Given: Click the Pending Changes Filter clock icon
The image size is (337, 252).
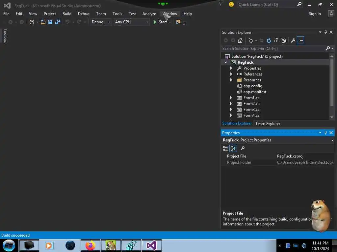Looking at the screenshot, I should [250, 40].
